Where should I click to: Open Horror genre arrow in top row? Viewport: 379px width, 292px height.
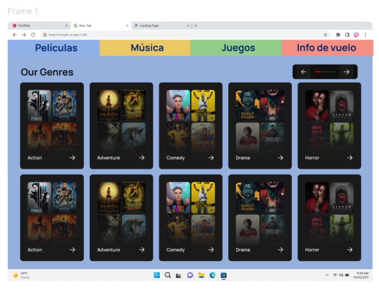350,158
